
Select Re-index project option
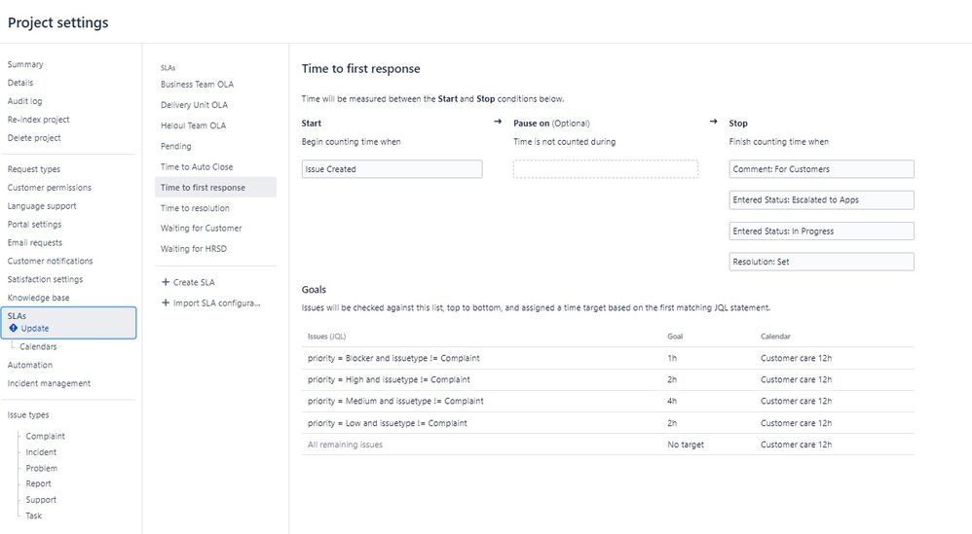coord(38,120)
